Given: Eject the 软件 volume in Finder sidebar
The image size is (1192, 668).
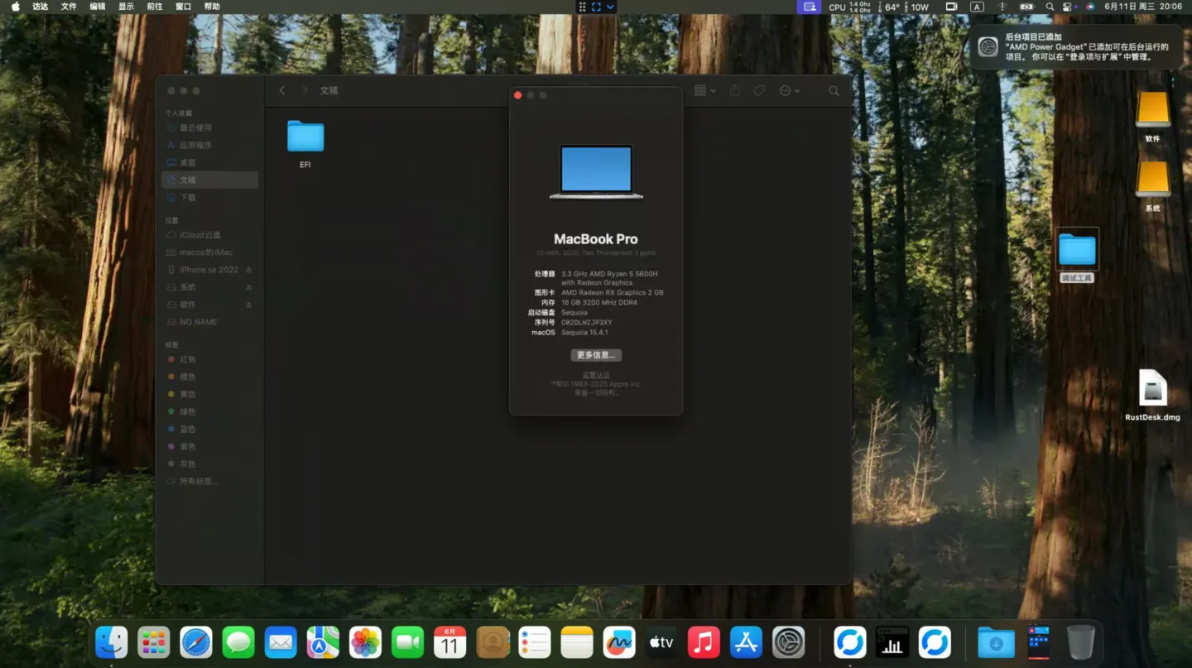Looking at the screenshot, I should click(249, 305).
